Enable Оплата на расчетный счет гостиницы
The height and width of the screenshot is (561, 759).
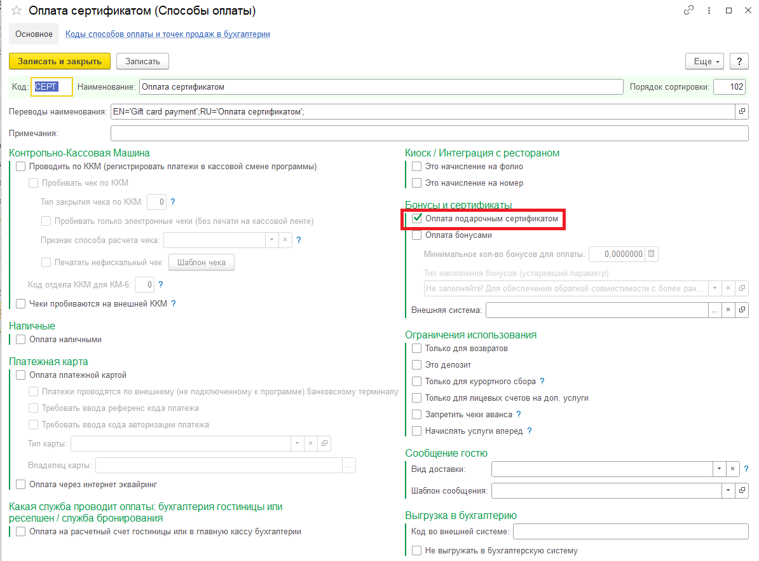coord(21,532)
